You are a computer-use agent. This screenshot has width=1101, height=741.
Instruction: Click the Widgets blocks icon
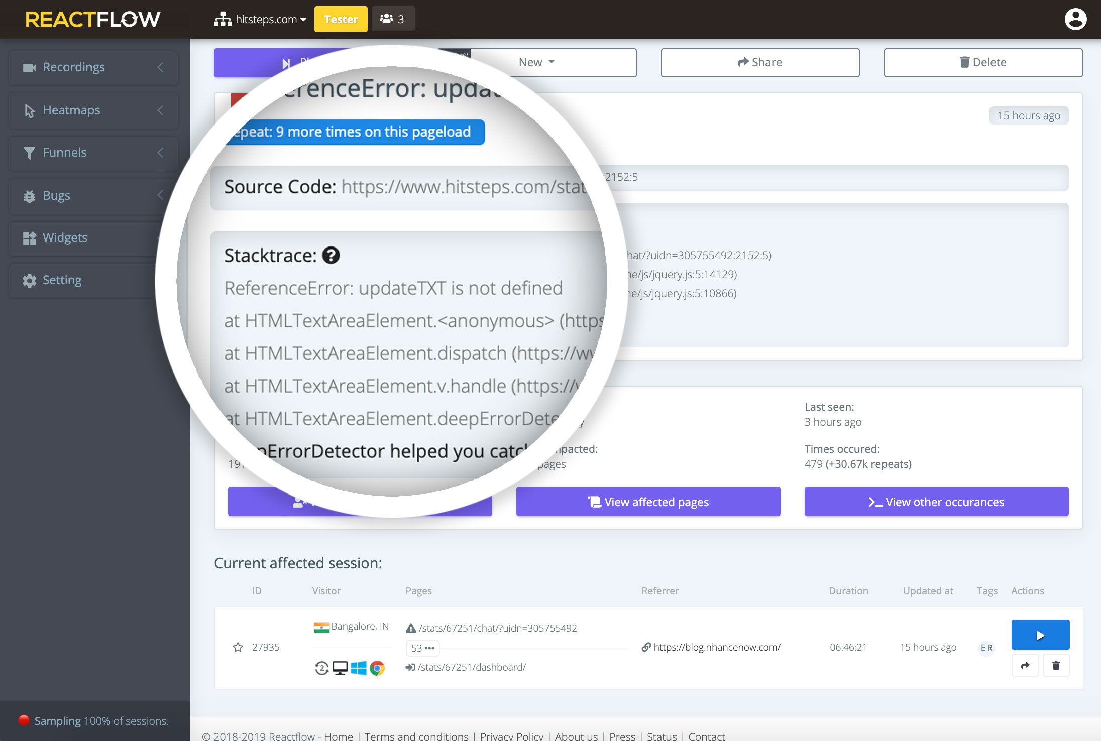[x=29, y=238]
